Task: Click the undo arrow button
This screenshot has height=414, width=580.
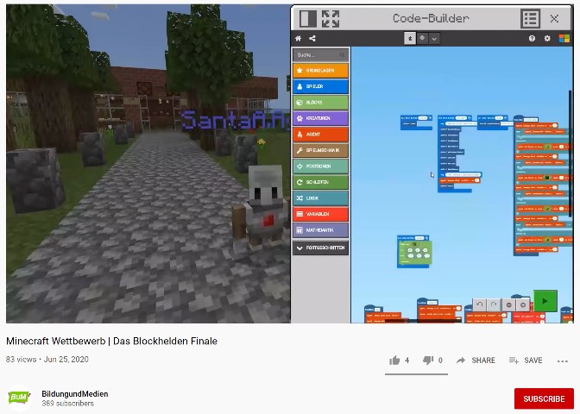Action: tap(480, 304)
